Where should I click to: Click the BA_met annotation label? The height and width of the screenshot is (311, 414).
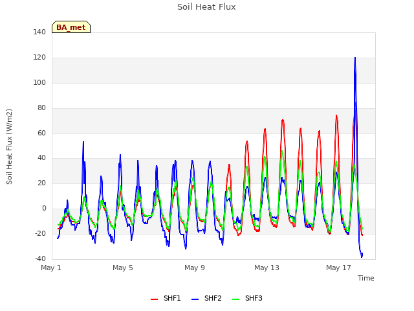[x=71, y=27]
